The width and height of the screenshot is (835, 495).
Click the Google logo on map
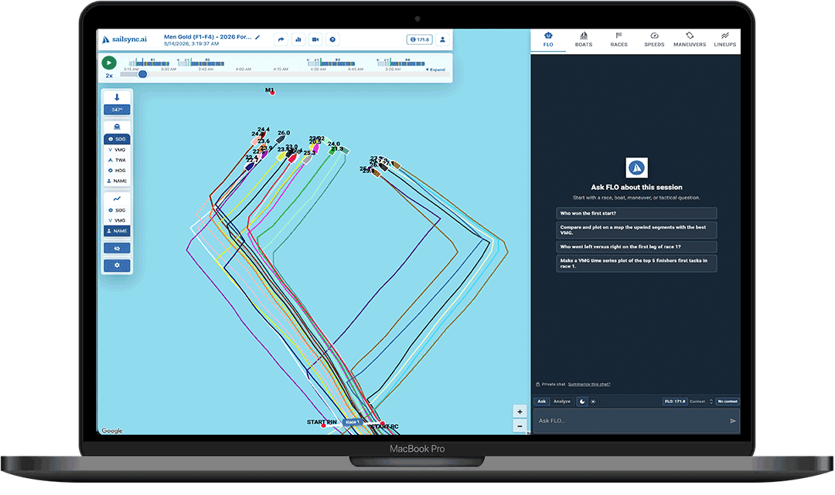[112, 431]
